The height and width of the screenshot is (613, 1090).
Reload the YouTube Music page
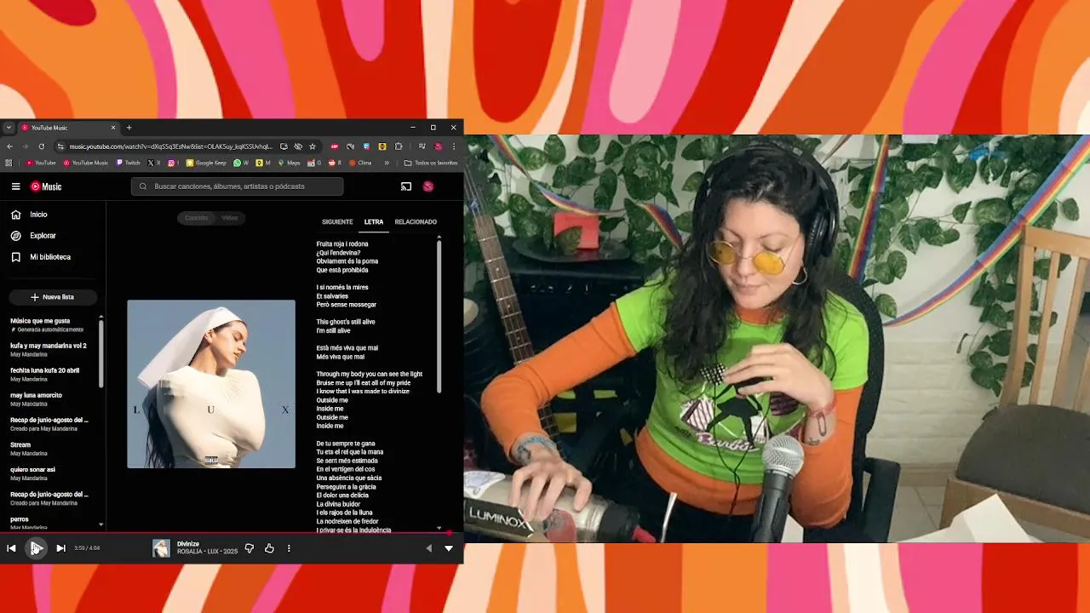[41, 146]
